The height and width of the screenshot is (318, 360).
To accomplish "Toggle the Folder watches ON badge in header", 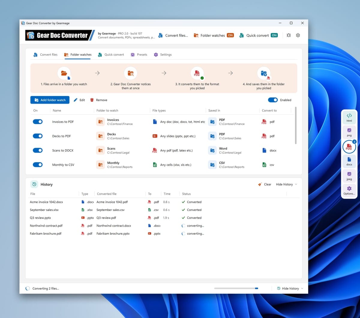I will (230, 35).
